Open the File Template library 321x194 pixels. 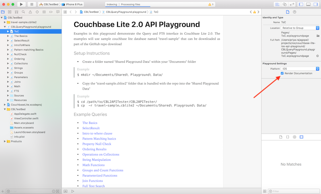click(x=280, y=137)
